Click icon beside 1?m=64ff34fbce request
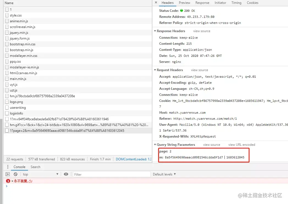288x204 pixels. pos(7,119)
